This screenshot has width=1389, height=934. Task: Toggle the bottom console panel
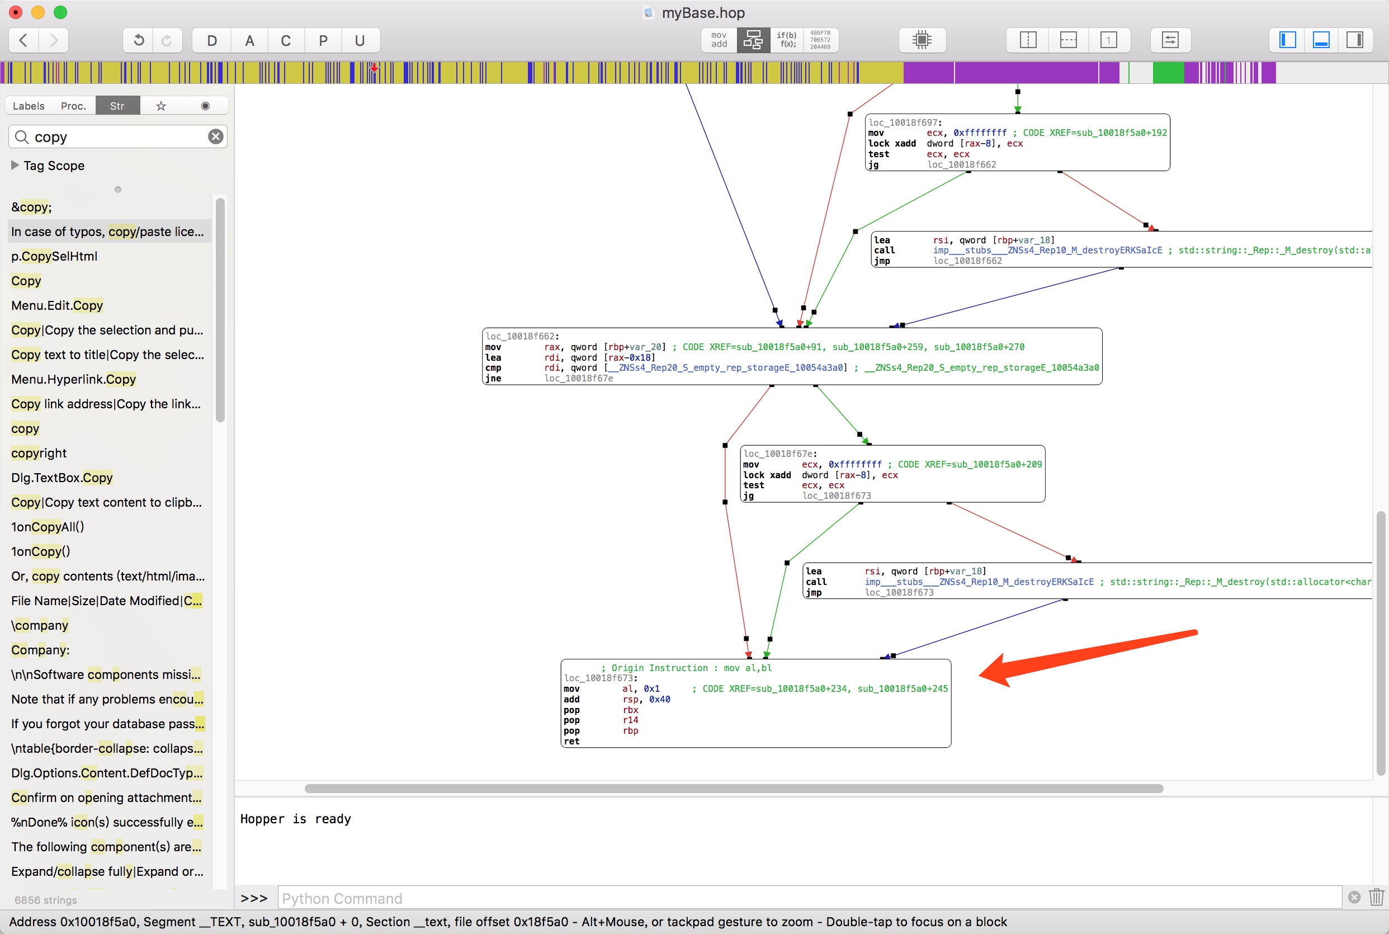tap(1321, 40)
